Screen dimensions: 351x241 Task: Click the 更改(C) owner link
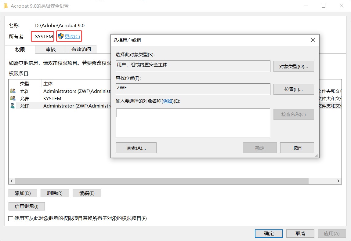coord(72,37)
